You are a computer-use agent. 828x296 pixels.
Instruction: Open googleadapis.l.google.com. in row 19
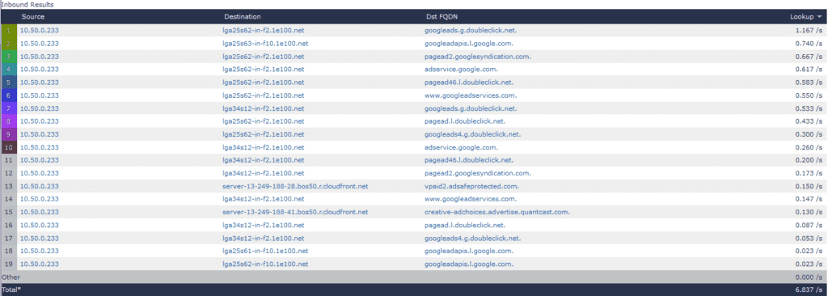coord(469,264)
